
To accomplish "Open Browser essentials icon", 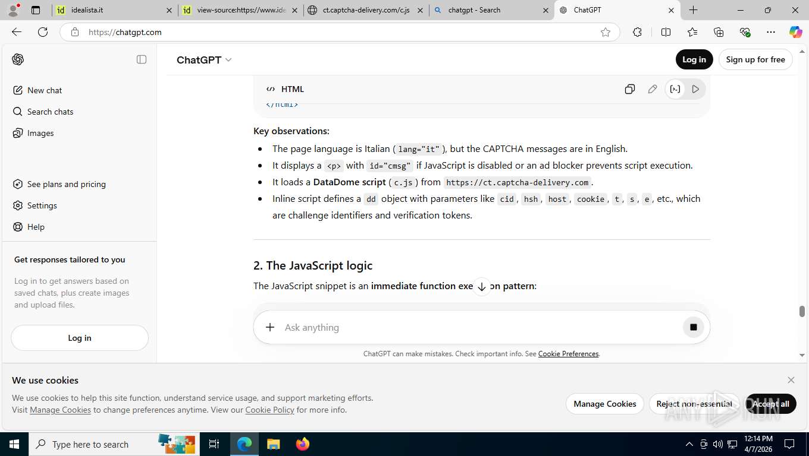I will click(x=745, y=32).
